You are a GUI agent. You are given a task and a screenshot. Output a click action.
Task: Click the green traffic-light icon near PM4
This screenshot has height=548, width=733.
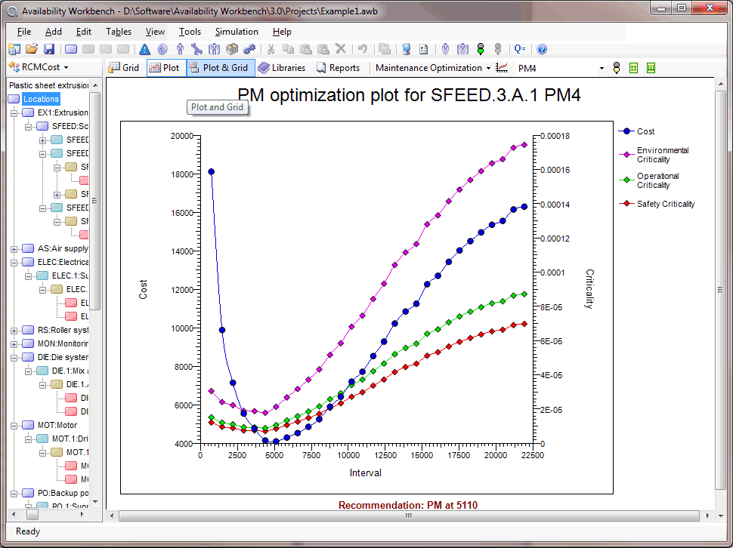click(x=617, y=68)
